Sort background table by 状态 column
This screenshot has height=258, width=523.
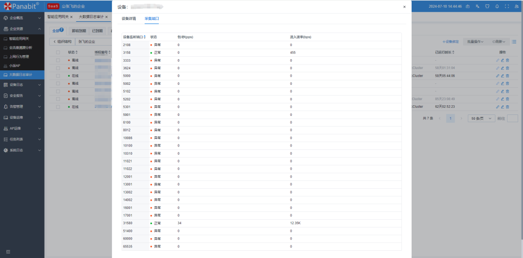(73, 52)
